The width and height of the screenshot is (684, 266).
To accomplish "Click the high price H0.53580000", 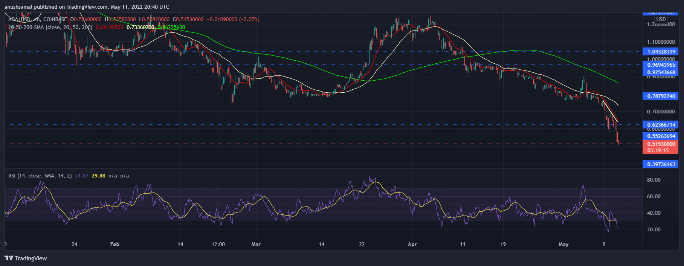I will tap(120, 19).
